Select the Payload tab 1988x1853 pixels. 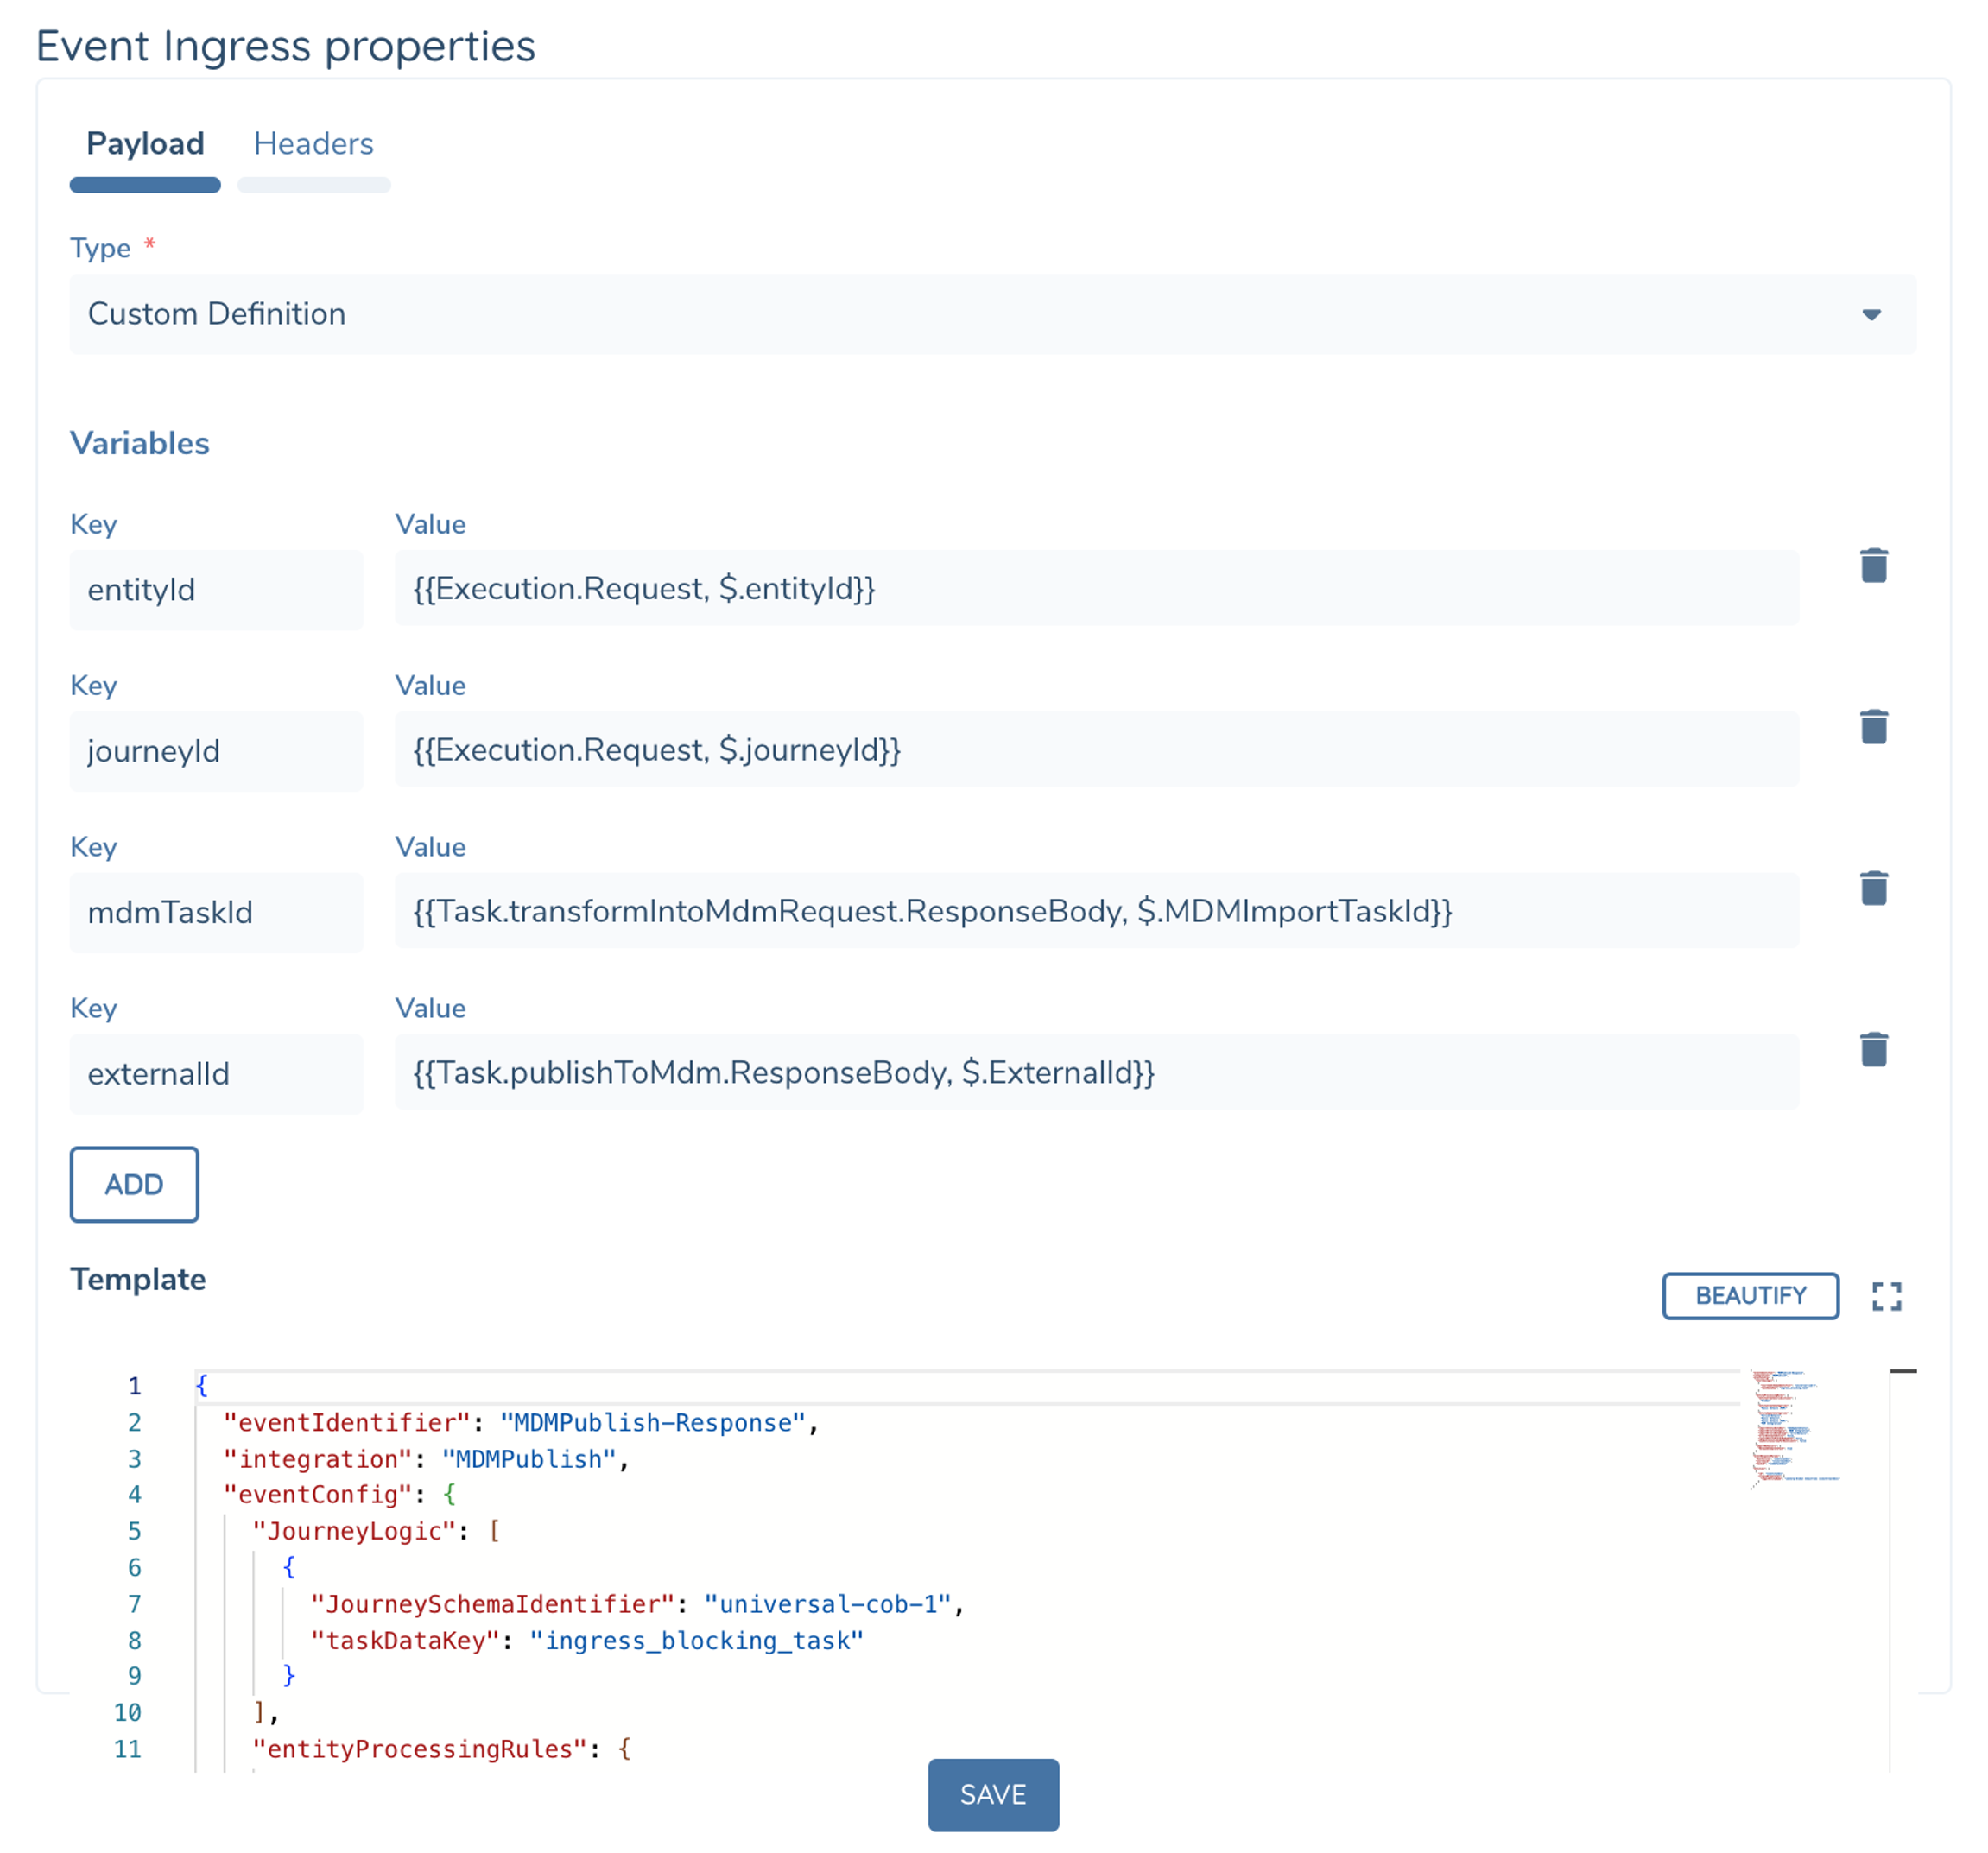pyautogui.click(x=145, y=144)
